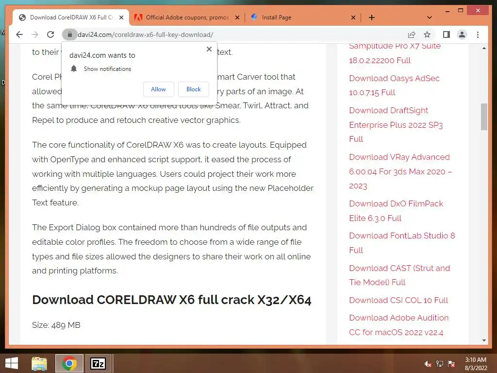Open the Action Center flag tray icon
The width and height of the screenshot is (497, 373).
(451, 364)
